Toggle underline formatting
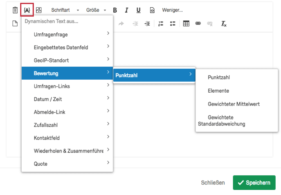The width and height of the screenshot is (281, 195). pyautogui.click(x=138, y=10)
